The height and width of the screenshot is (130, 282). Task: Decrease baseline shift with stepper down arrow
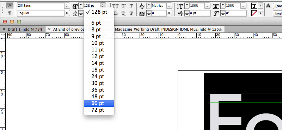tap(187, 14)
